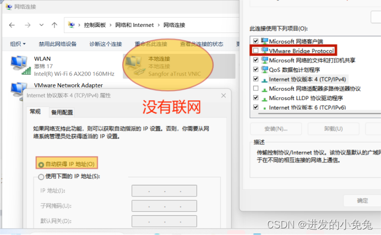Toggle QoS 数据包计划程序 checkbox
381x235 pixels.
(255, 69)
